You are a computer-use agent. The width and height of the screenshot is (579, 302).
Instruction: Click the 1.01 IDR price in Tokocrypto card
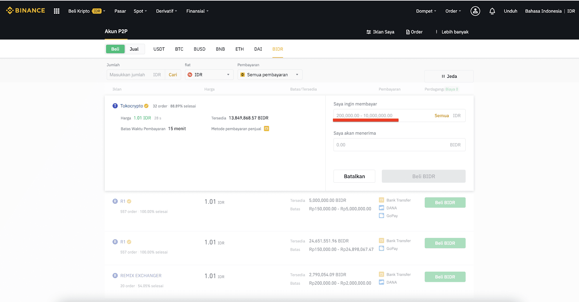142,118
